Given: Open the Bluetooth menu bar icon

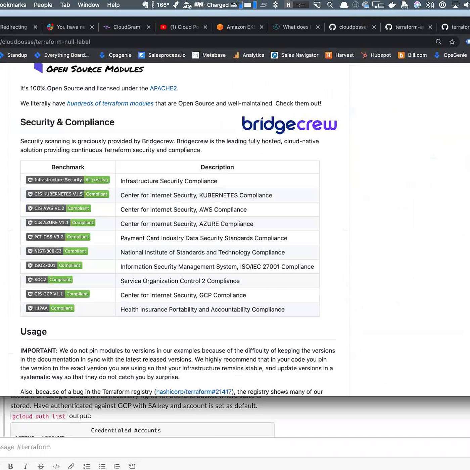Looking at the screenshot, I should pyautogui.click(x=430, y=5).
